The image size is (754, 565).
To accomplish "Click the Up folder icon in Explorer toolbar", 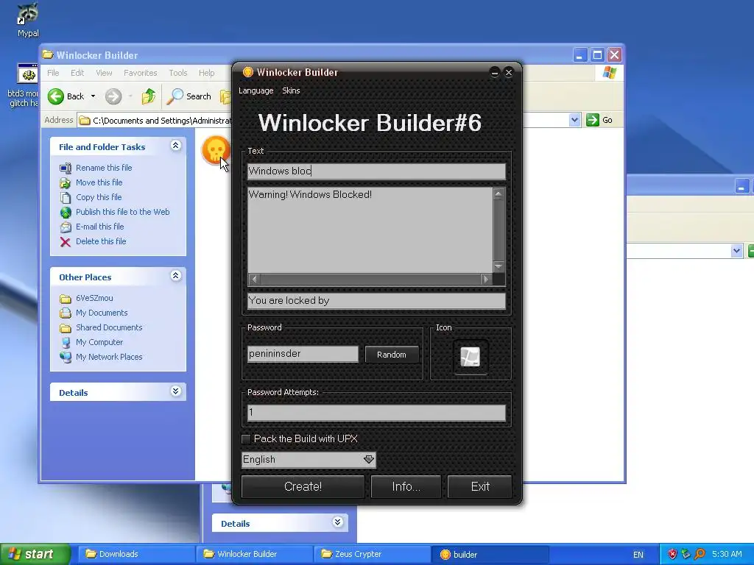I will (149, 96).
